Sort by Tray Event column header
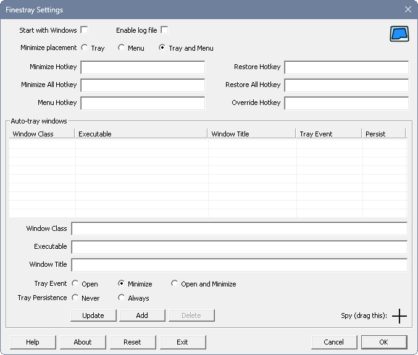The height and width of the screenshot is (355, 418). (329, 133)
